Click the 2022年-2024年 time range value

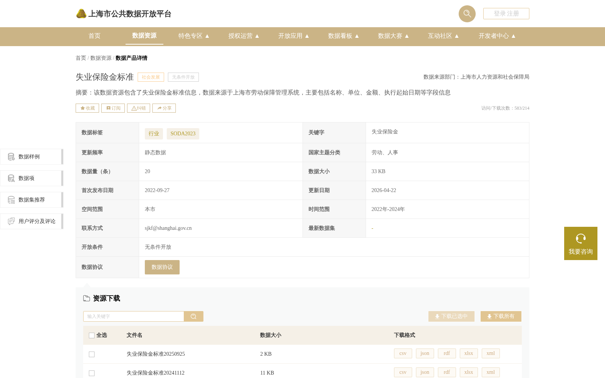388,209
